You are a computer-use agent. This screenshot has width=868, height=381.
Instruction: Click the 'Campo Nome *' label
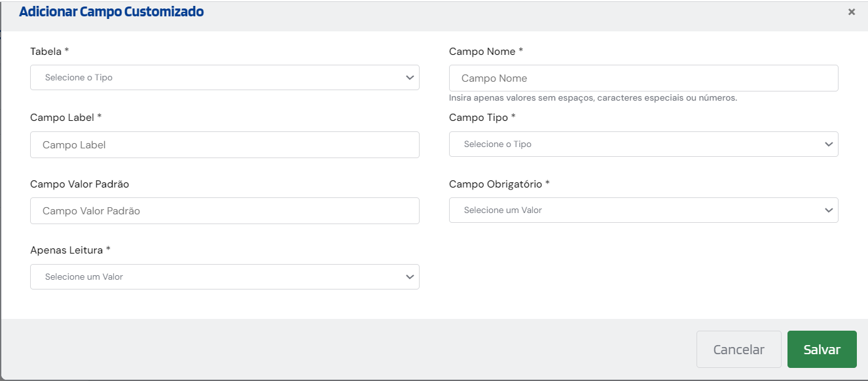tap(486, 51)
